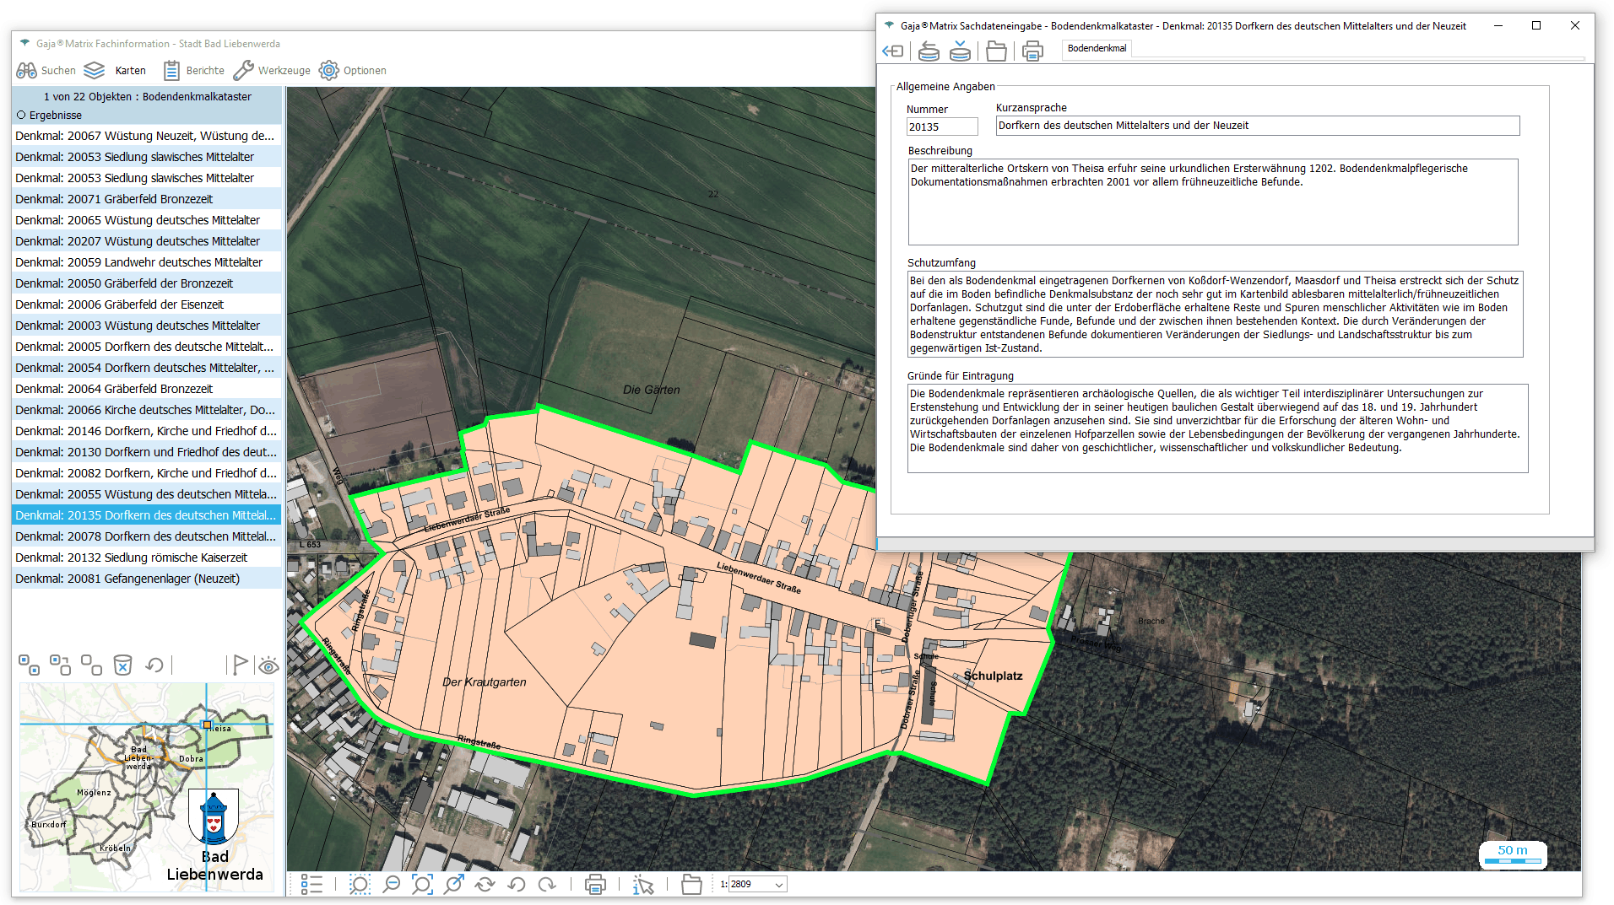Open the Suchen menu
Screen dimensions: 1614x905
coord(46,71)
